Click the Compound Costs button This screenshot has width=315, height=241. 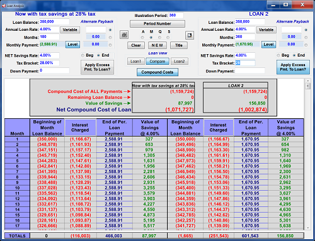point(157,72)
